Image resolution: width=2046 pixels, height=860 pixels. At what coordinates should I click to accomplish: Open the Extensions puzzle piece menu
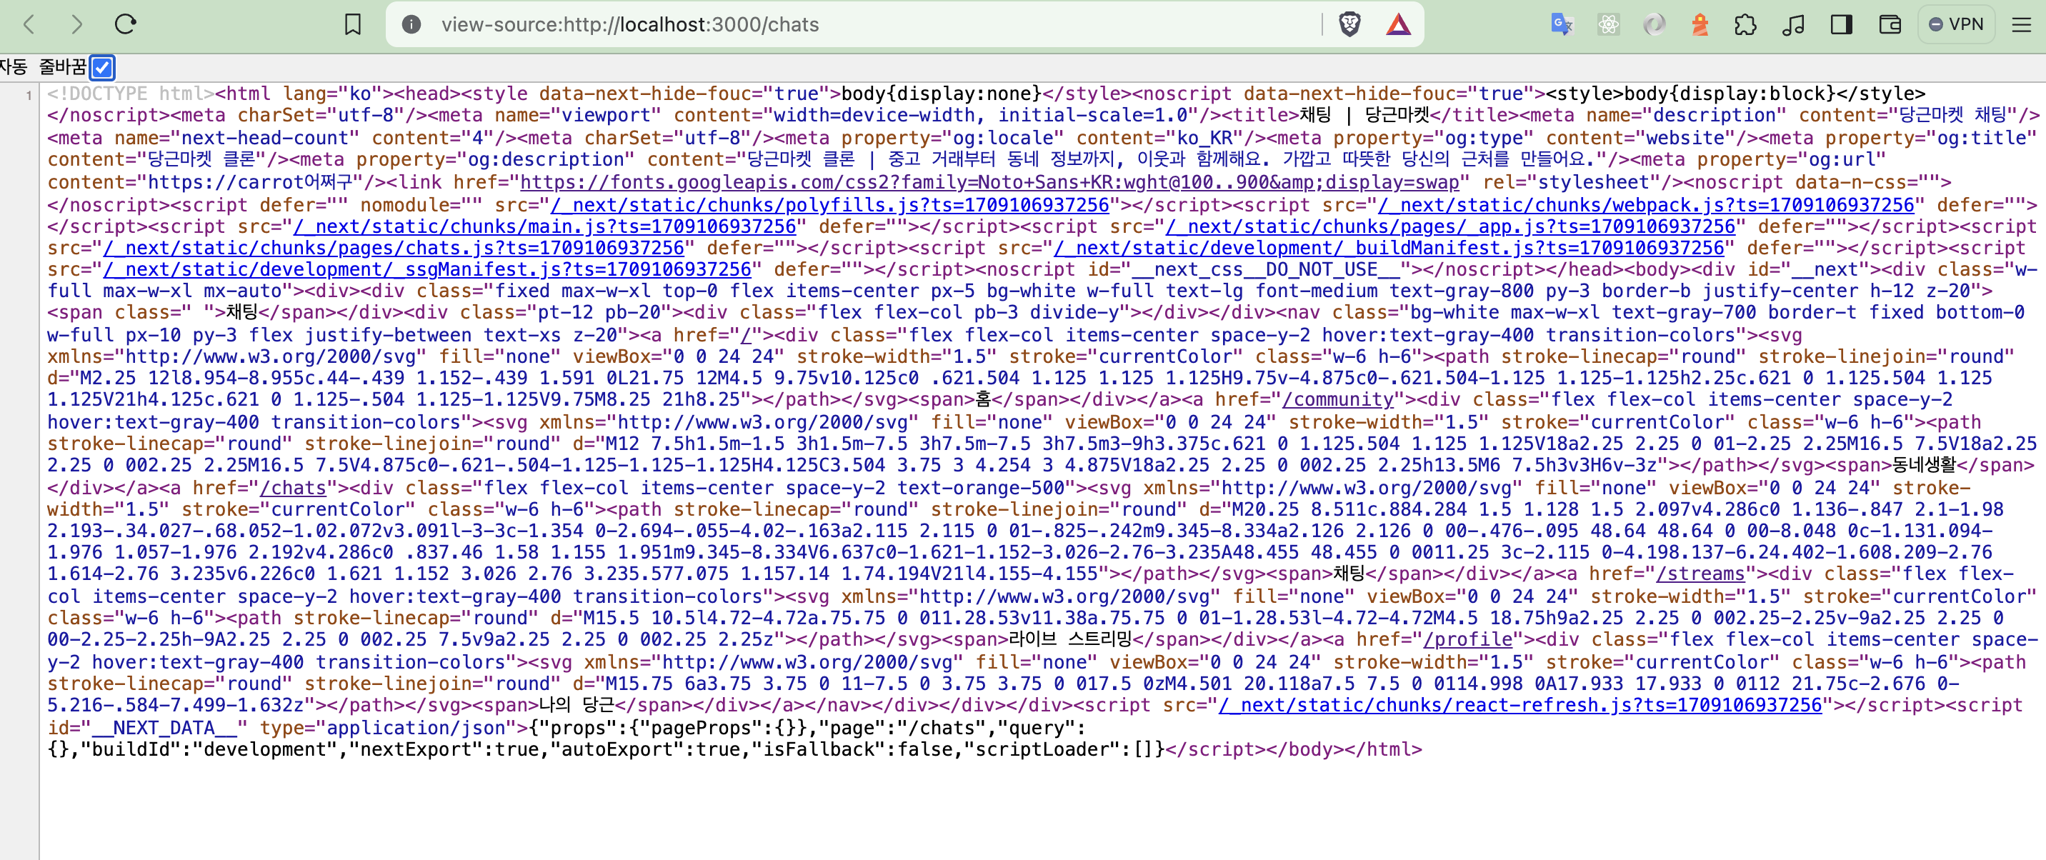[x=1746, y=24]
